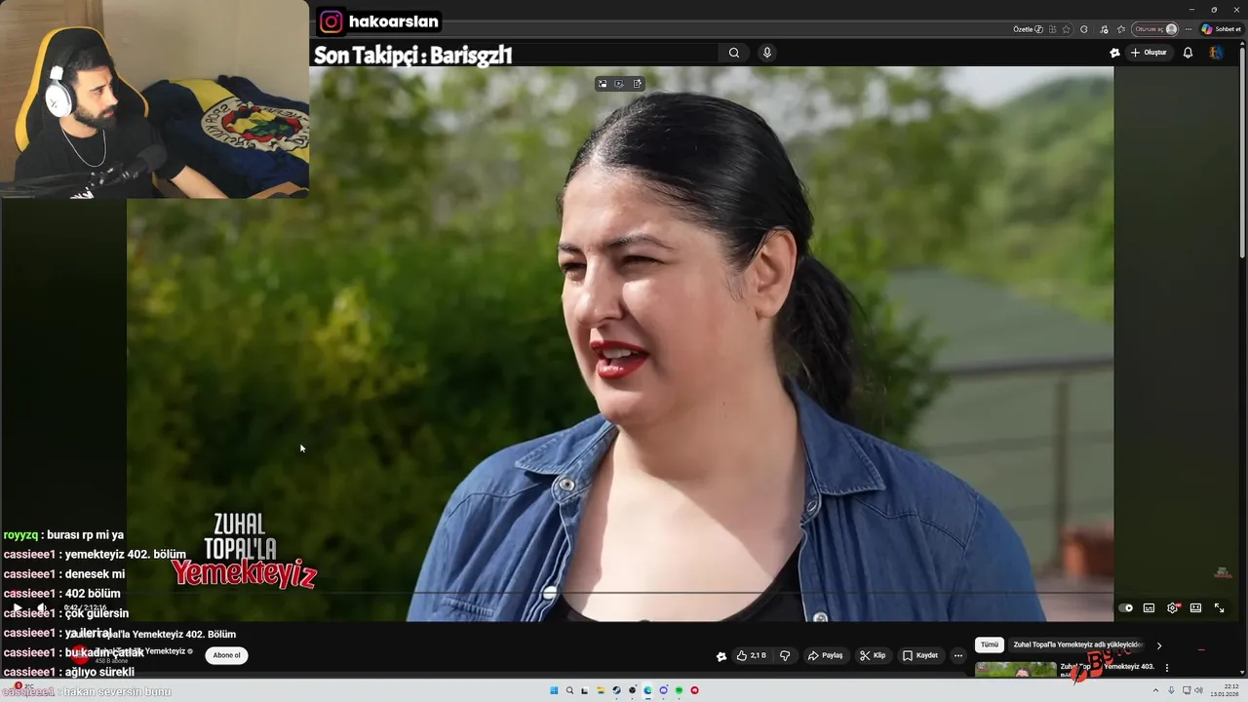This screenshot has width=1248, height=702.
Task: Open Steam from the taskbar
Action: (x=616, y=690)
